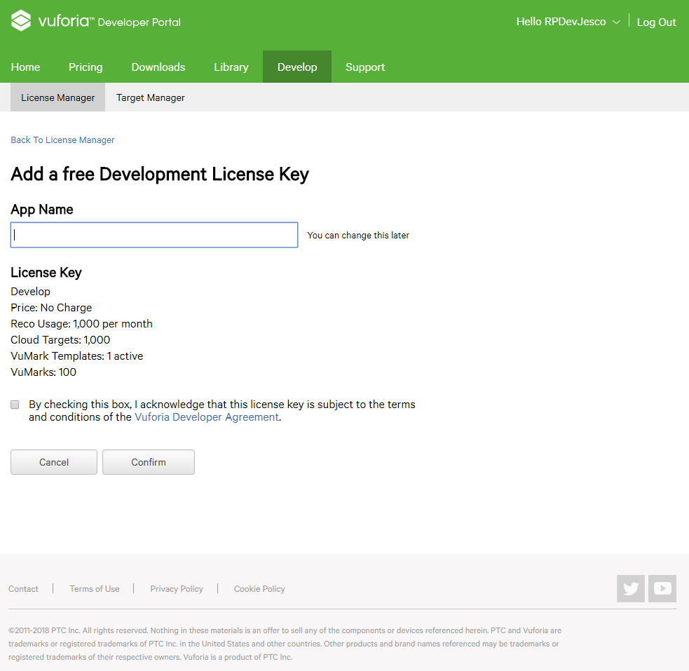Screen dimensions: 689x671
Task: Select the 'Reco Usage: 1,000 per month' text
Action: 81,324
